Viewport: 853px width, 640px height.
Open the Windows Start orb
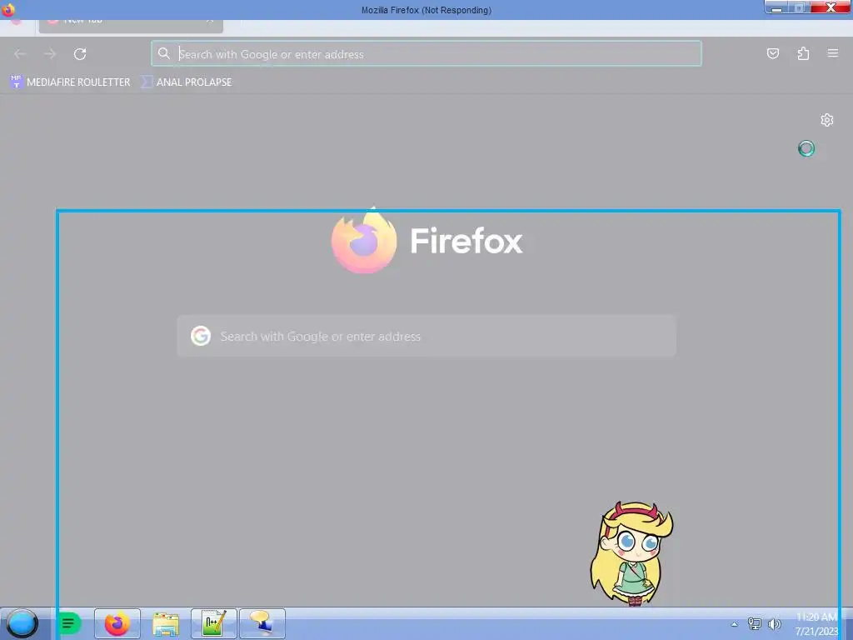tap(22, 623)
